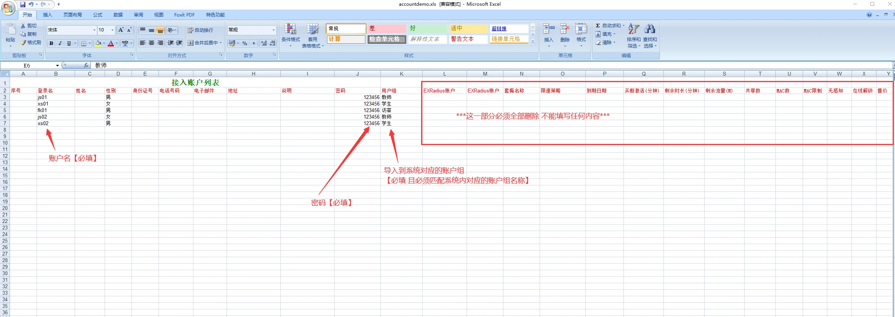
Task: Open 条件格式 conditional formatting
Action: (x=291, y=35)
